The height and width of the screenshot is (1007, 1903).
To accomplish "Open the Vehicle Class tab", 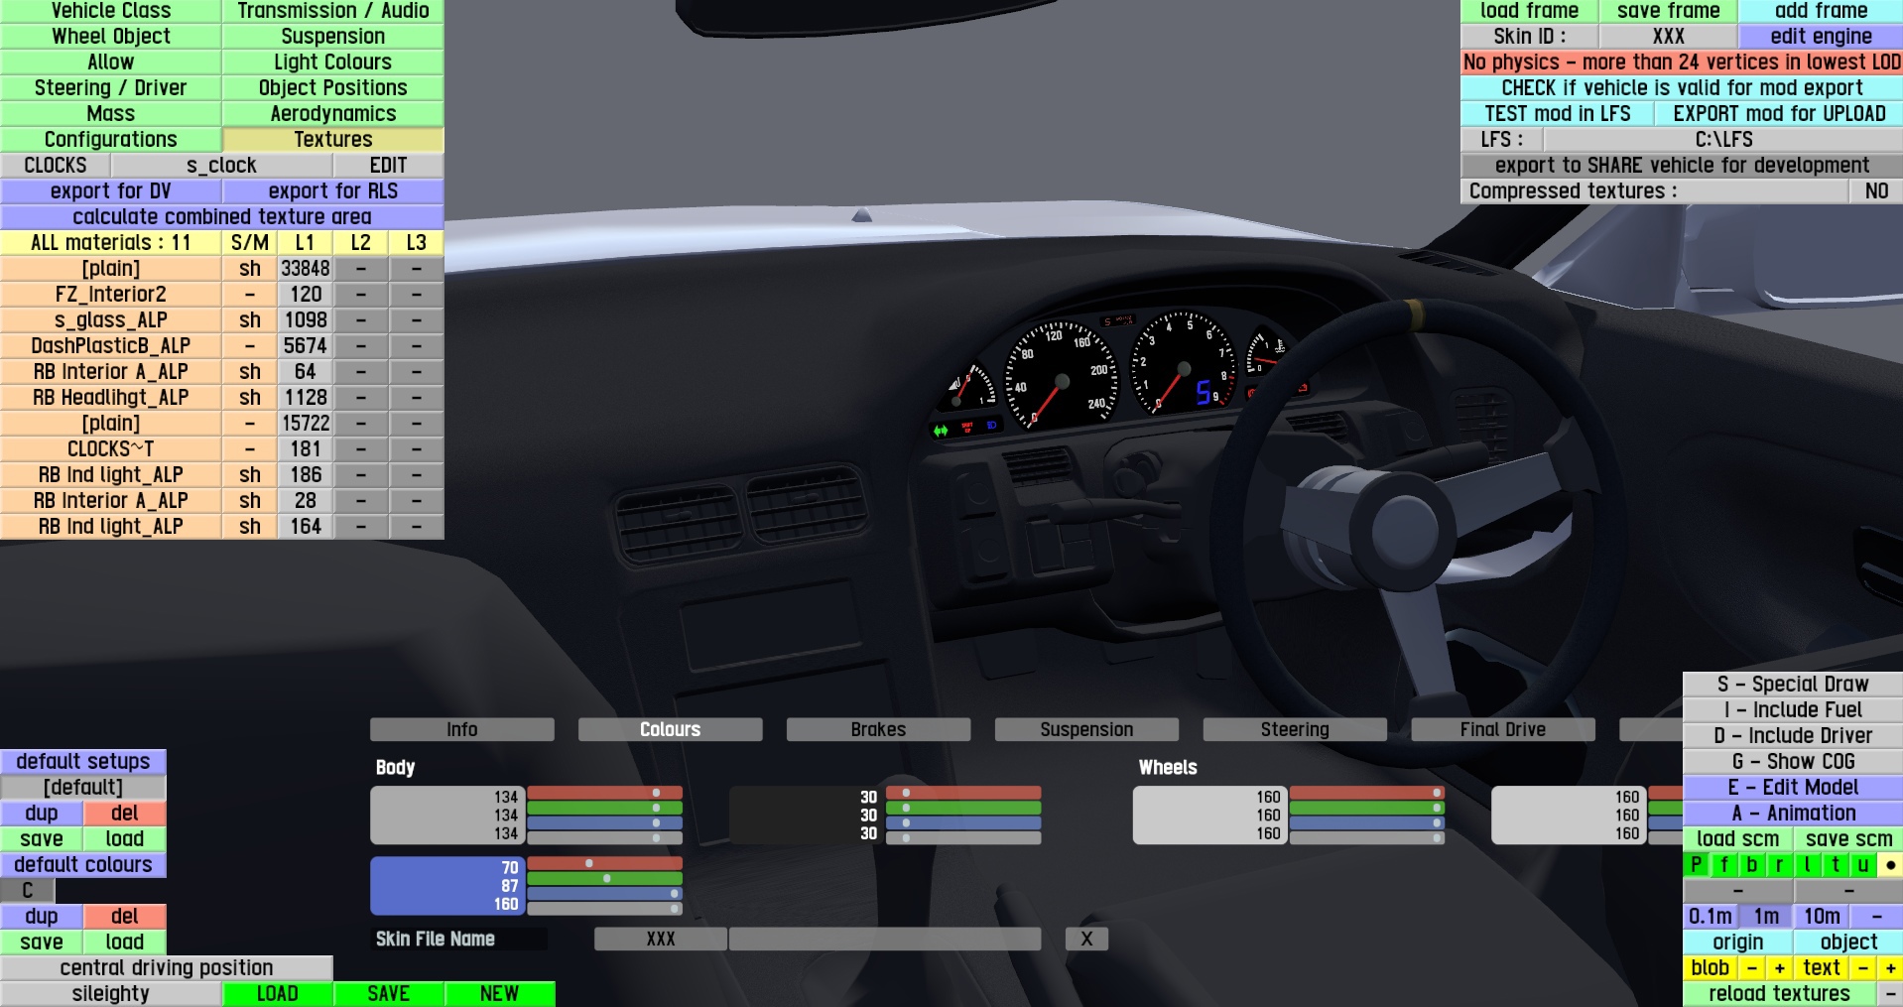I will click(x=110, y=11).
